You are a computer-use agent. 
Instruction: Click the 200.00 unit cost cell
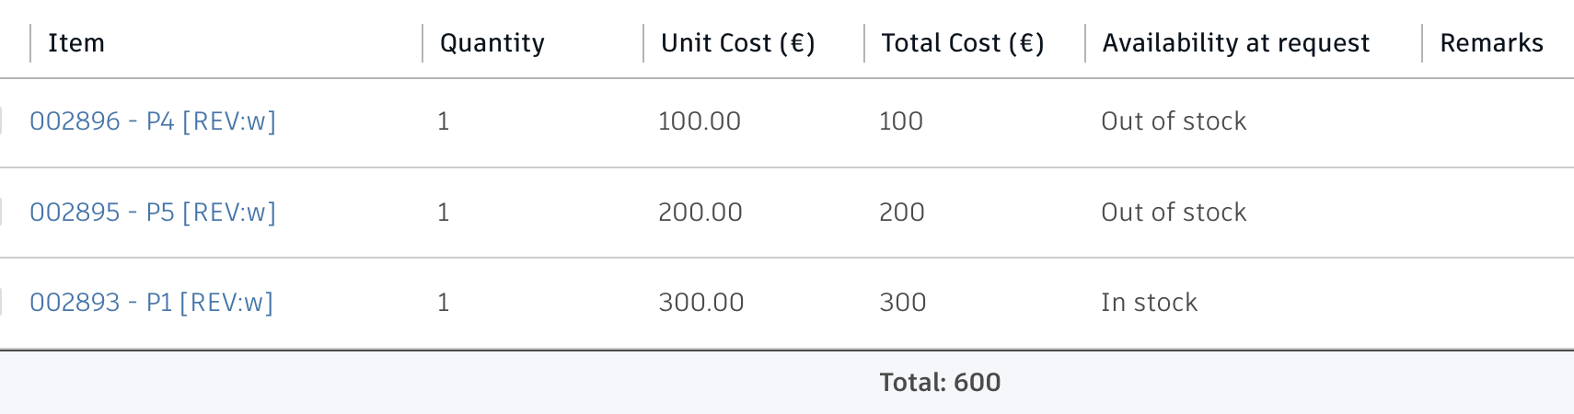pyautogui.click(x=700, y=213)
